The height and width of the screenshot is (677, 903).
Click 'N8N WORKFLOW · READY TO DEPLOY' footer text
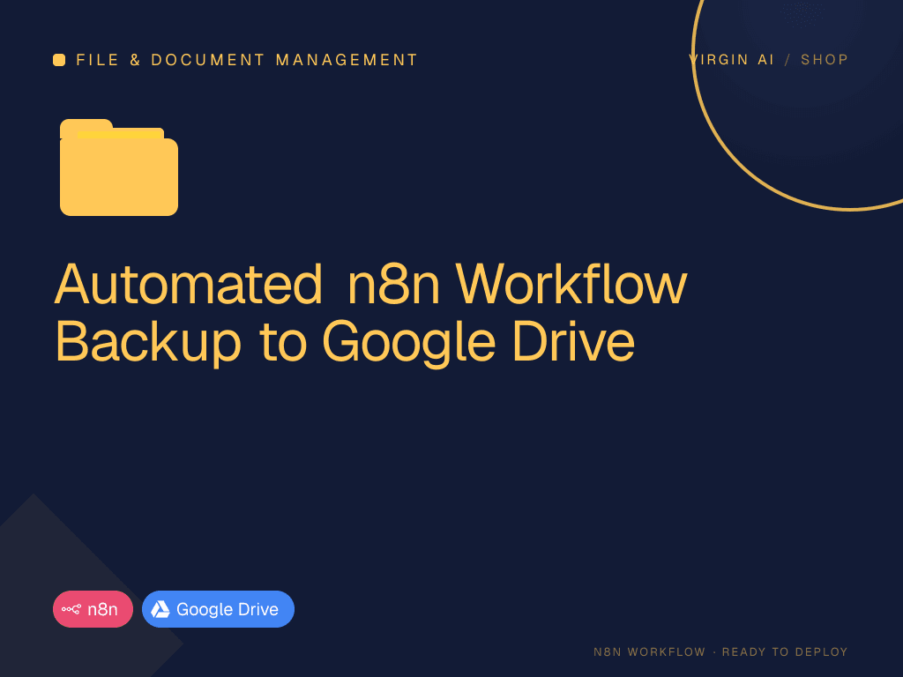tap(720, 651)
